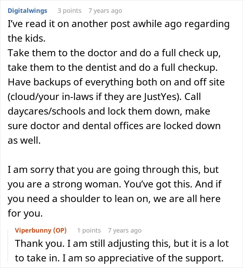This screenshot has width=243, height=268.
Task: Click the reply line "to take in. I am so appreciative"
Action: [x=119, y=258]
